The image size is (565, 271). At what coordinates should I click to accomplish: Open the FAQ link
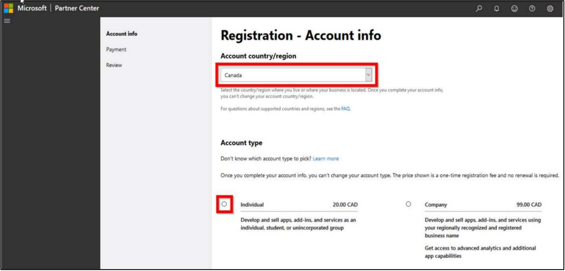pyautogui.click(x=345, y=109)
